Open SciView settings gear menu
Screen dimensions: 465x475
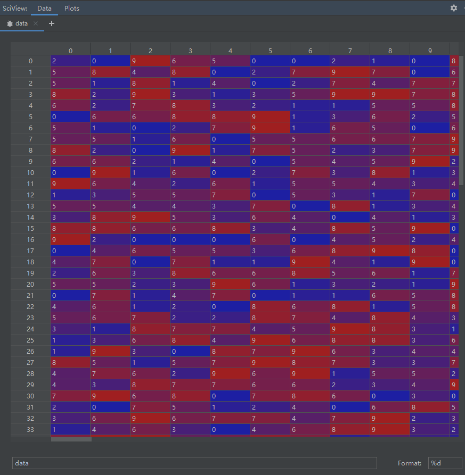click(453, 8)
